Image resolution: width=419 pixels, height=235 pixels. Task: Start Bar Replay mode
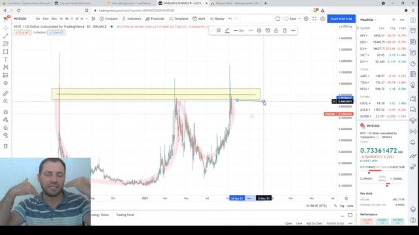point(217,19)
